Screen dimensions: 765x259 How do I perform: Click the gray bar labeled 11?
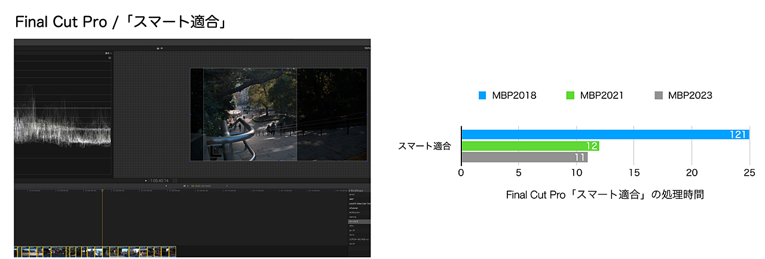pos(524,157)
